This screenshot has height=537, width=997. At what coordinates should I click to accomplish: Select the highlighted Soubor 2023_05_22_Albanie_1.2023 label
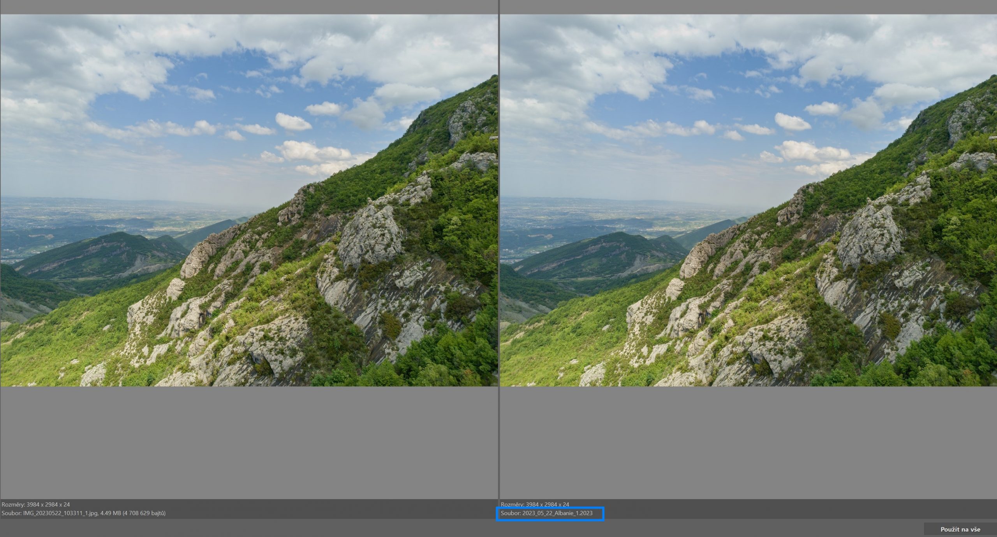pos(546,513)
